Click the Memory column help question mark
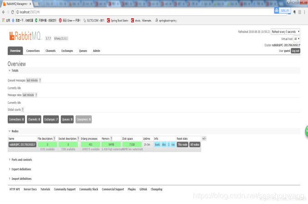The width and height of the screenshot is (308, 204). [x=111, y=138]
